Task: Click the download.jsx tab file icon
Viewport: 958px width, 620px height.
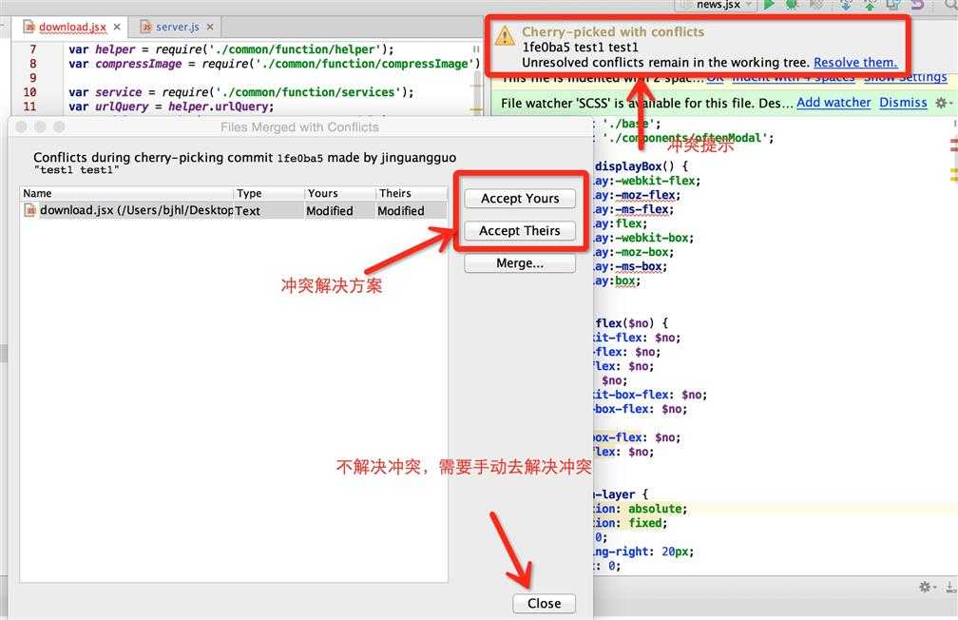Action: 29,27
